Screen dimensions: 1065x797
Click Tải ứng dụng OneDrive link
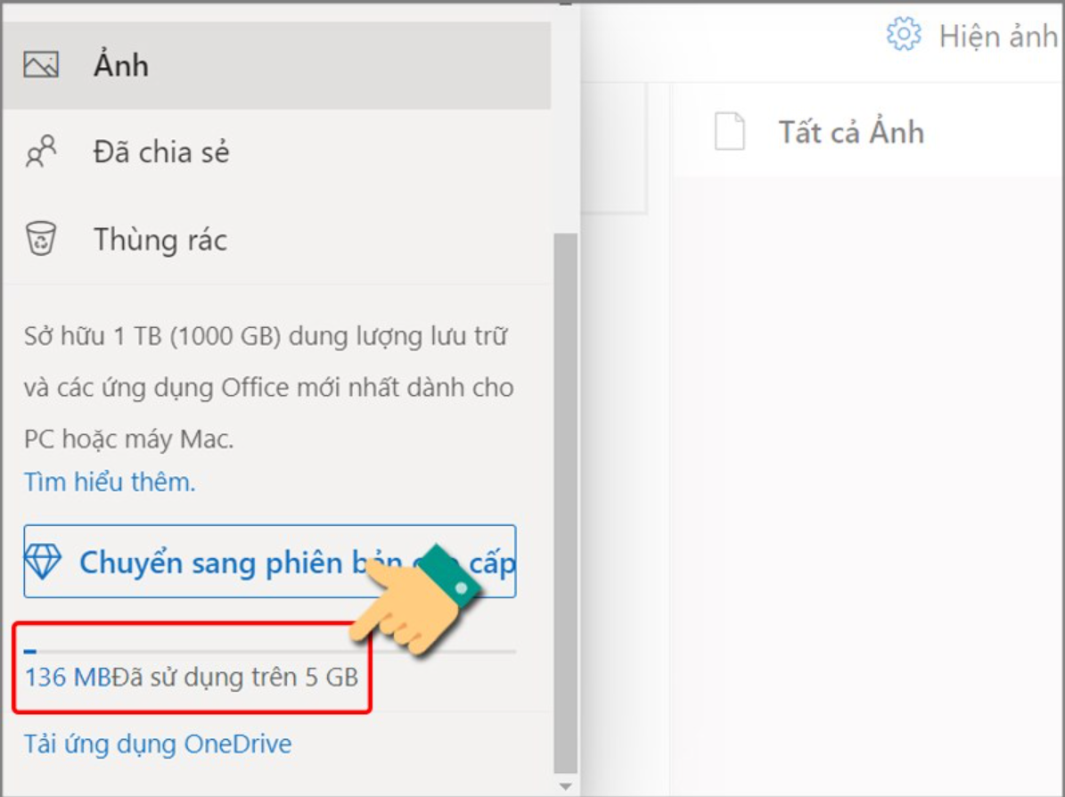coord(158,744)
